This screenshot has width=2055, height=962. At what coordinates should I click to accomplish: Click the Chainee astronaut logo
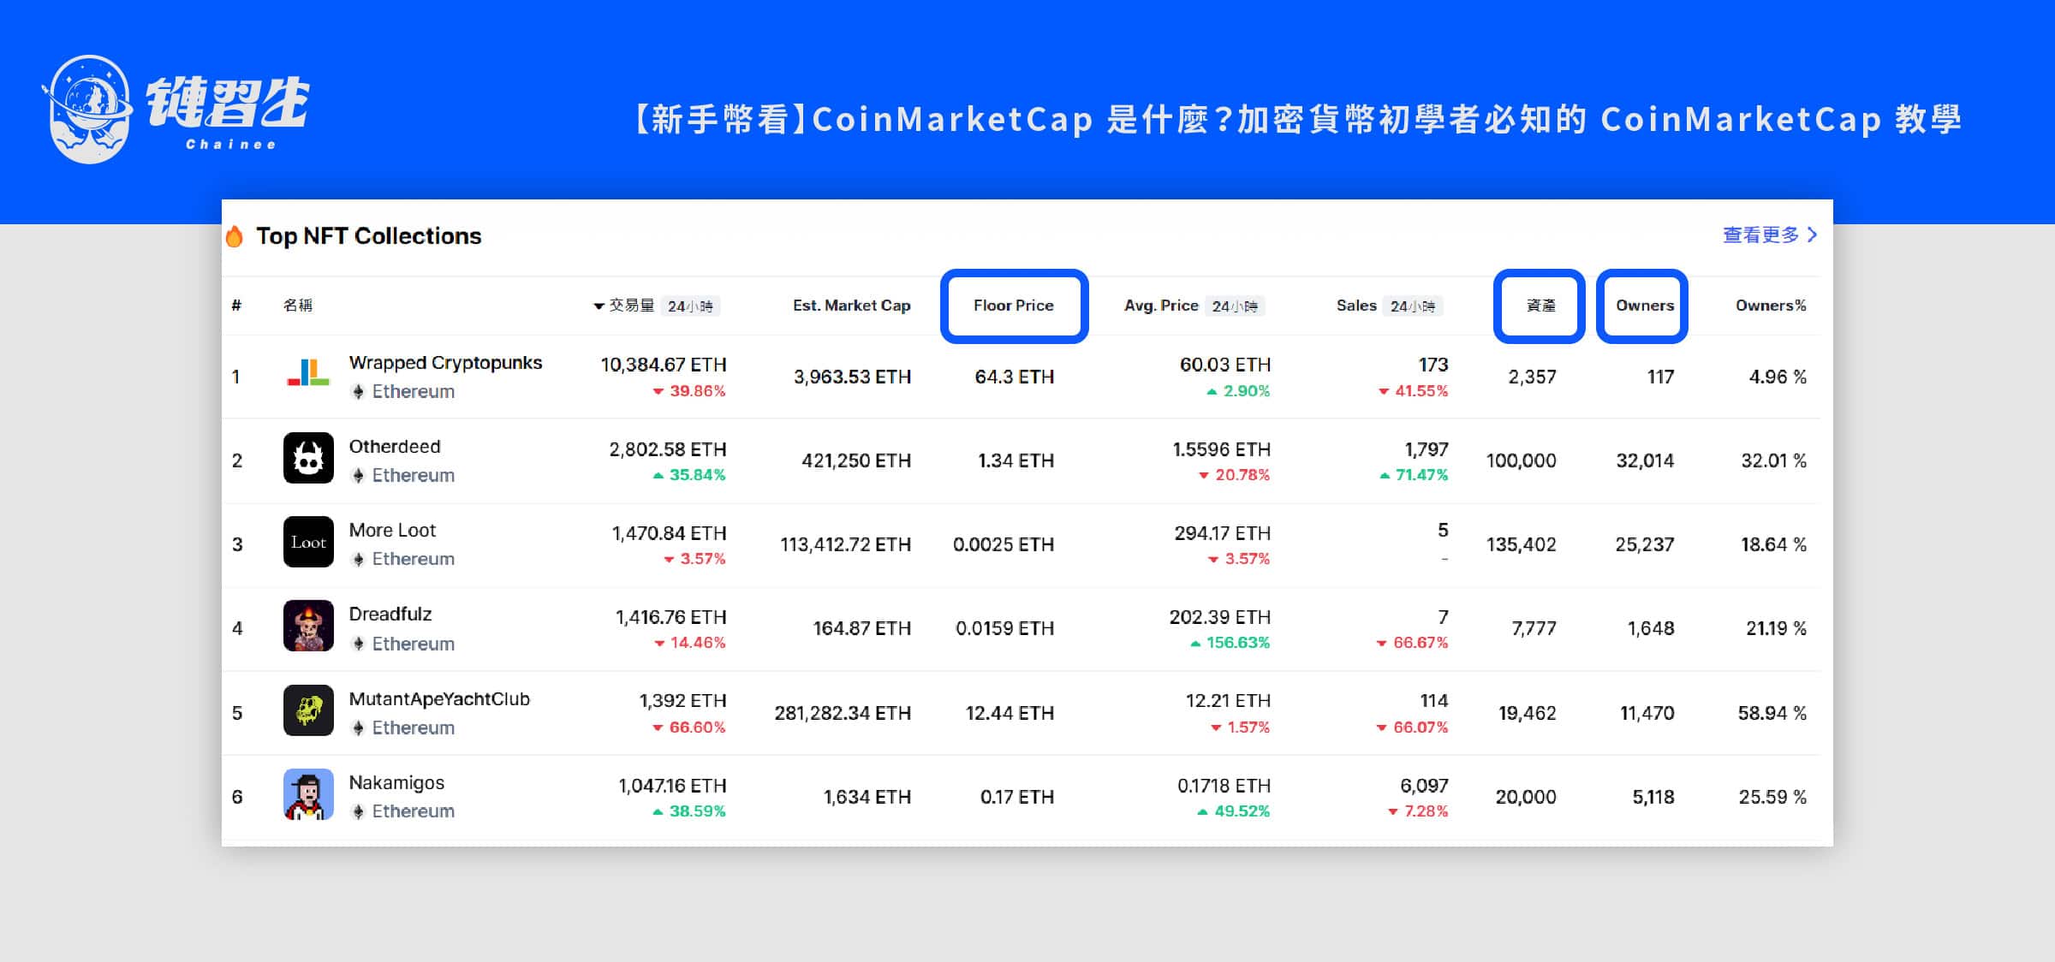coord(88,109)
